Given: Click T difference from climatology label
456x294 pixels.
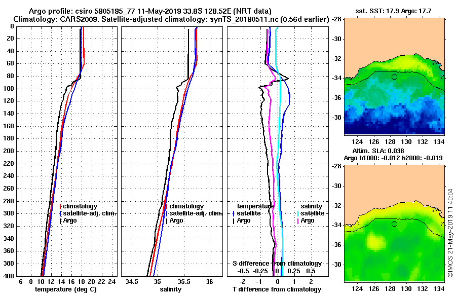Looking at the screenshot, I should (x=277, y=289).
